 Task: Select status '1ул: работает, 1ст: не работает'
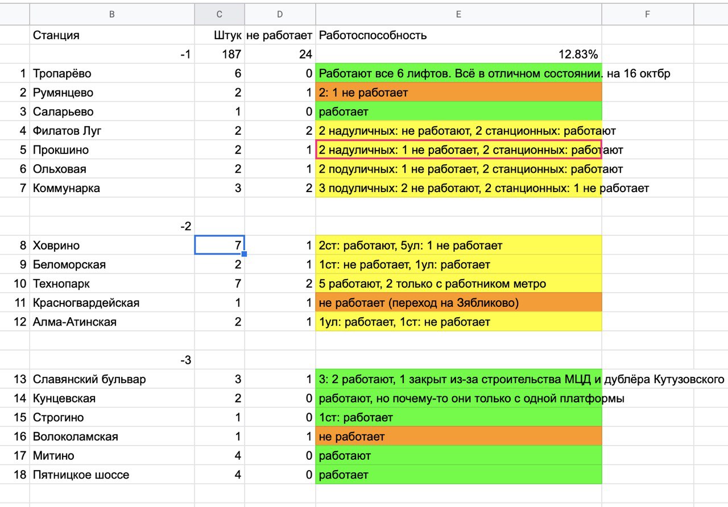pos(458,322)
